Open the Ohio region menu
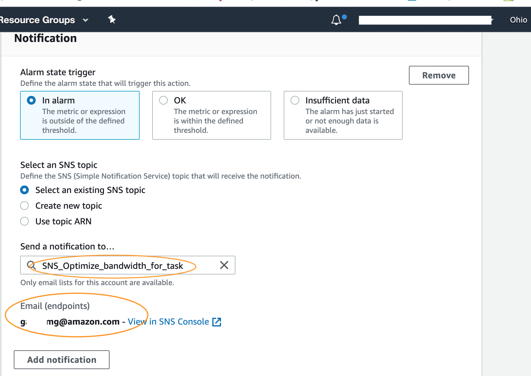 518,20
